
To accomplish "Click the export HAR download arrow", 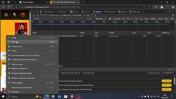I will tap(95, 15).
